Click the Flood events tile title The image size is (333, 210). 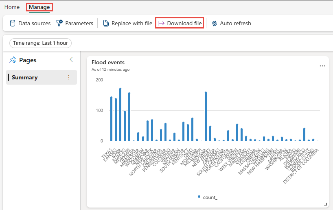(108, 62)
